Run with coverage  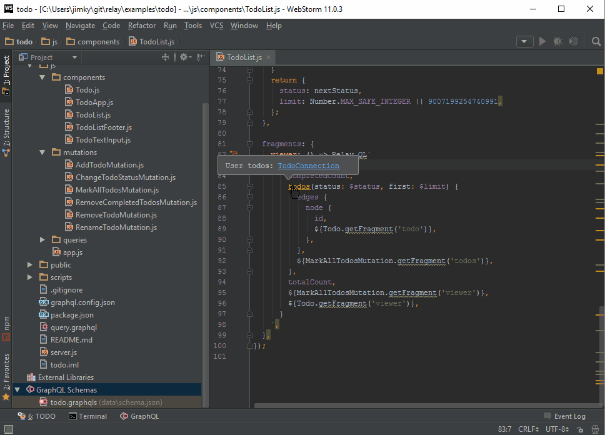573,41
